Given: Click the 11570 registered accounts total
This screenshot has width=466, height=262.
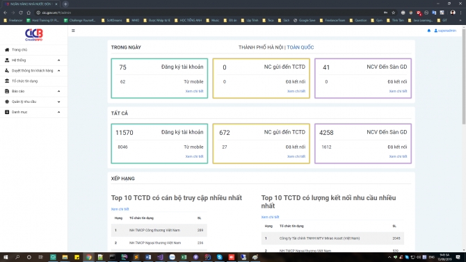Looking at the screenshot, I should coord(124,133).
